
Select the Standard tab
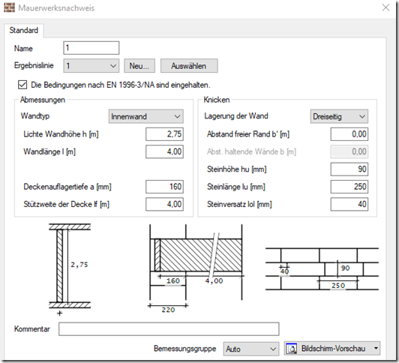point(24,30)
